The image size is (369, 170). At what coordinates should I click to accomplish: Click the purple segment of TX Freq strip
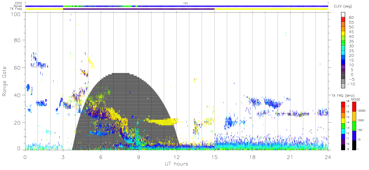139,9
